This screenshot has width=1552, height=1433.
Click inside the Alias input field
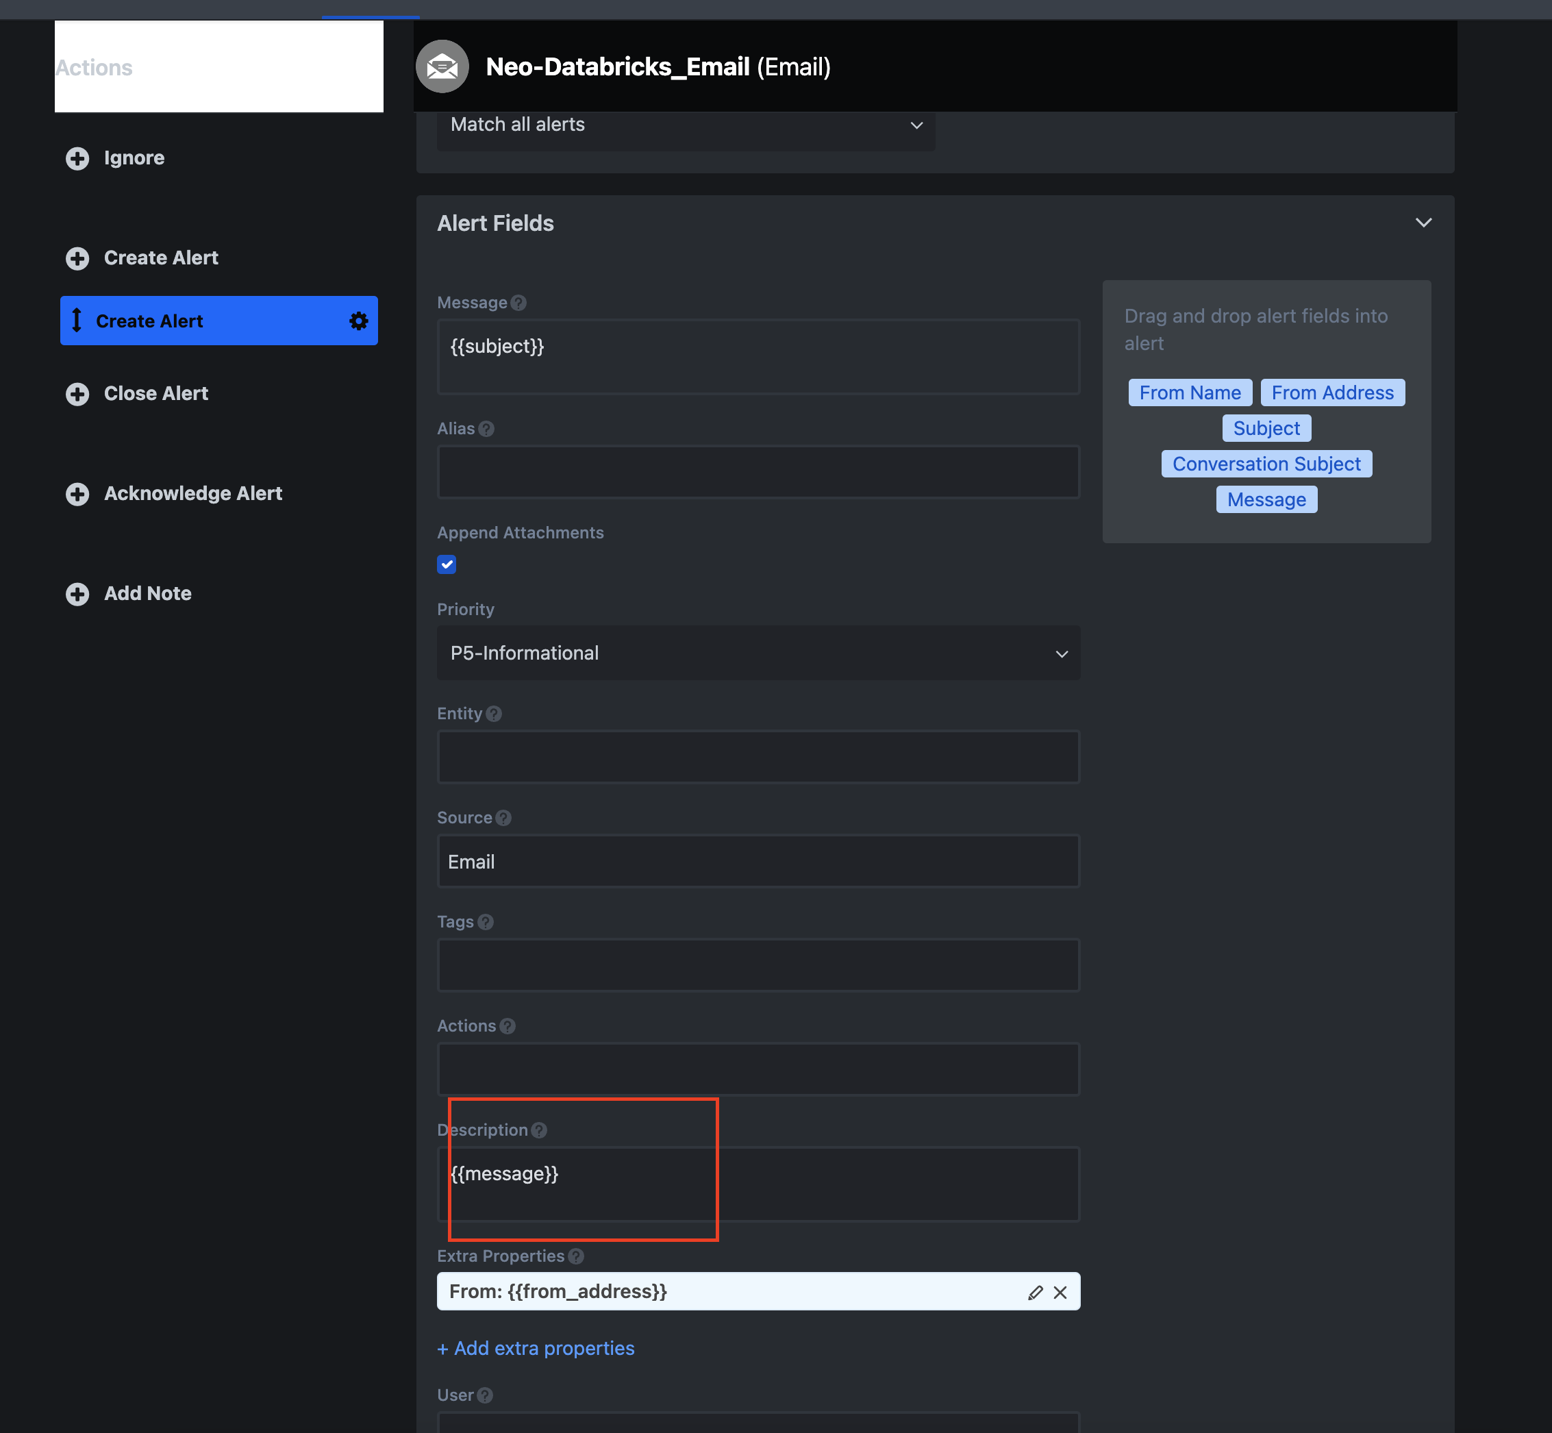(758, 471)
